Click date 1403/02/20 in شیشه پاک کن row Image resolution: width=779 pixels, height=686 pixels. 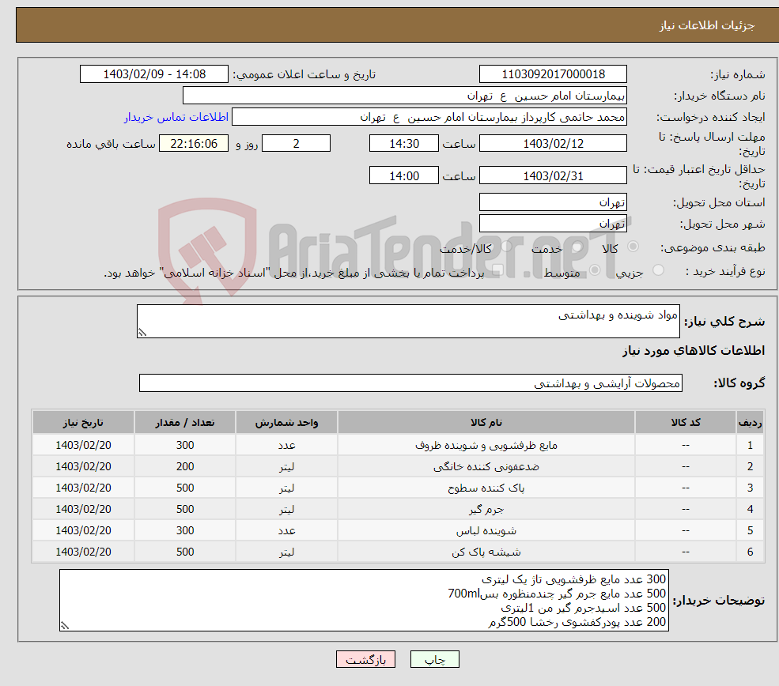pyautogui.click(x=84, y=552)
